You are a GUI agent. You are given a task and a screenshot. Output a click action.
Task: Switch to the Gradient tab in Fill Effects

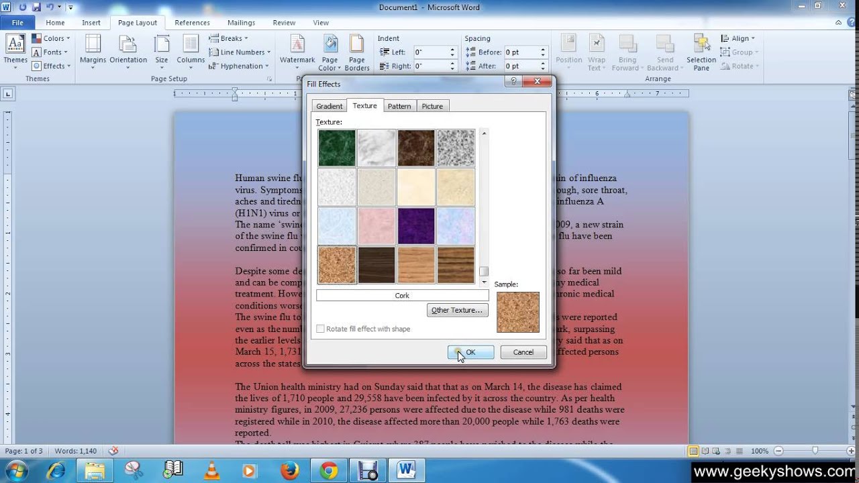330,106
